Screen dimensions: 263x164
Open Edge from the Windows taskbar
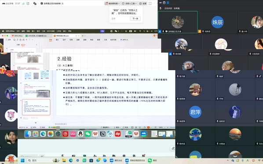[x=71, y=160]
